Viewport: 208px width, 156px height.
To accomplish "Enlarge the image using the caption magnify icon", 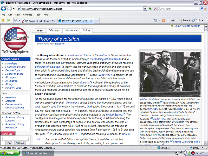I will 199,99.
